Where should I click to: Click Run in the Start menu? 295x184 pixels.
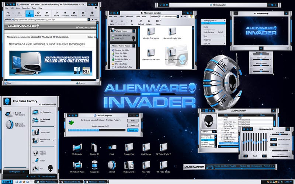tap(38, 169)
